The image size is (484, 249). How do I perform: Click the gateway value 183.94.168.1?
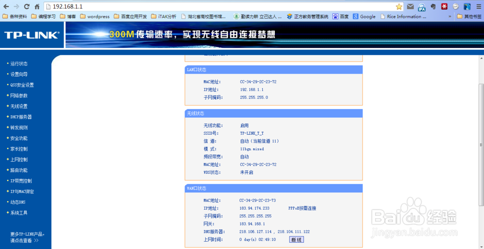point(252,224)
